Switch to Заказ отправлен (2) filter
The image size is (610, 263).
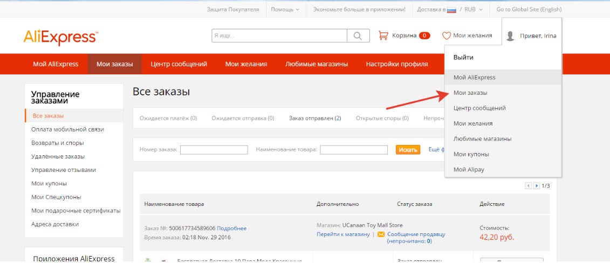tap(314, 118)
